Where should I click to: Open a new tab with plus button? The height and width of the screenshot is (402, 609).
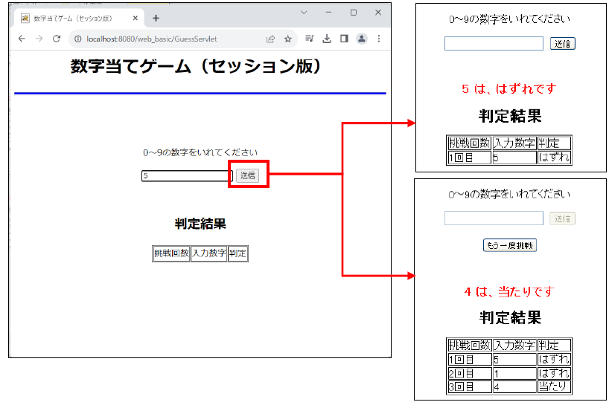[x=156, y=18]
